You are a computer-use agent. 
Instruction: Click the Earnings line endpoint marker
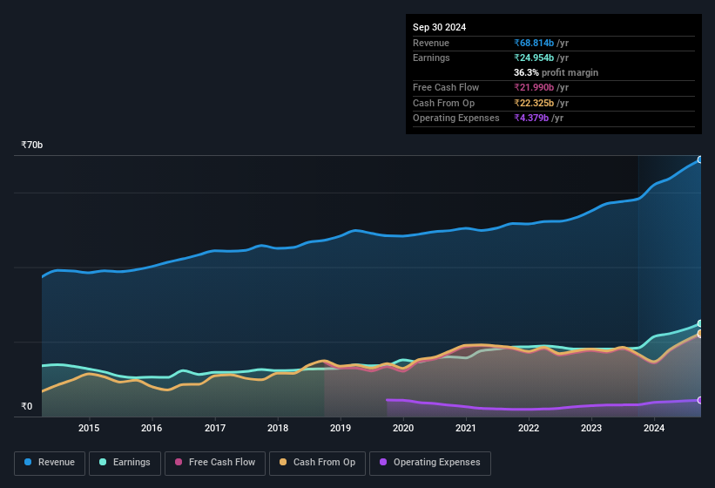tap(700, 323)
